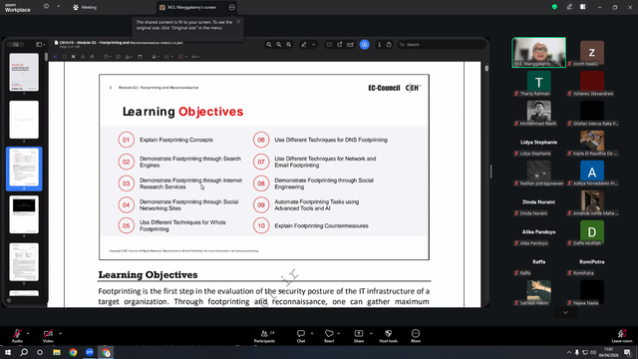The height and width of the screenshot is (359, 638).
Task: Expand the Share options arrow
Action: (371, 333)
